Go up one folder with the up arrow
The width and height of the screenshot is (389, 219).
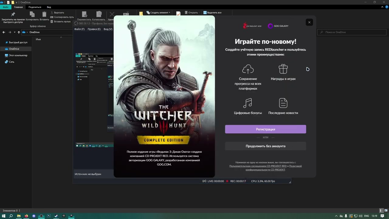[x=19, y=32]
